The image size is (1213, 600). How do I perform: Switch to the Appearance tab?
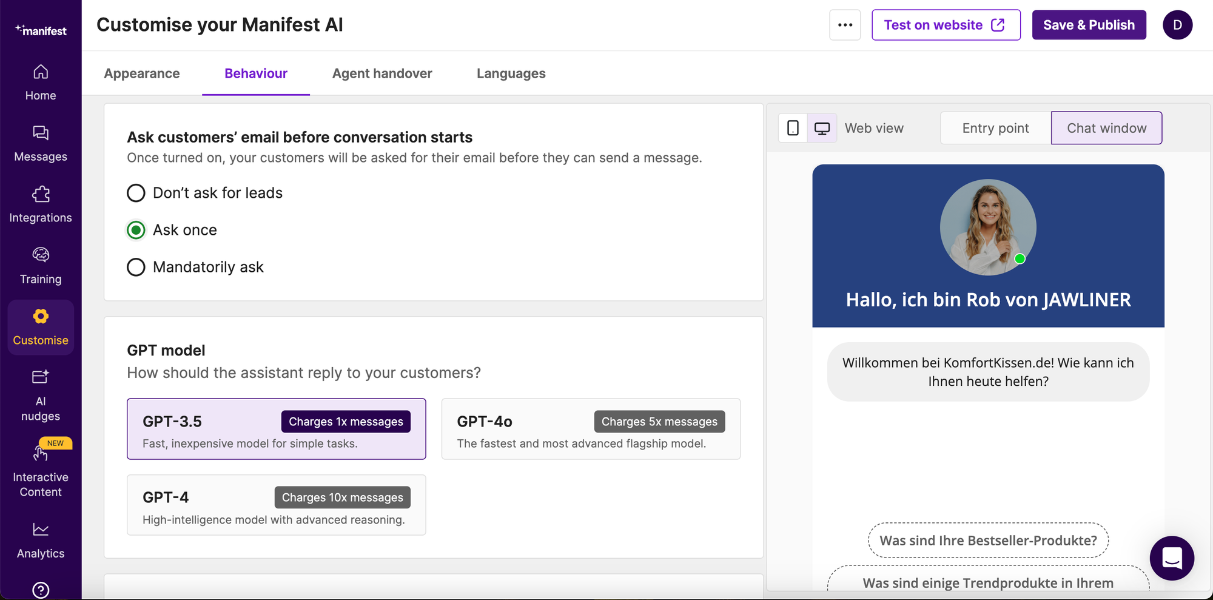[142, 73]
